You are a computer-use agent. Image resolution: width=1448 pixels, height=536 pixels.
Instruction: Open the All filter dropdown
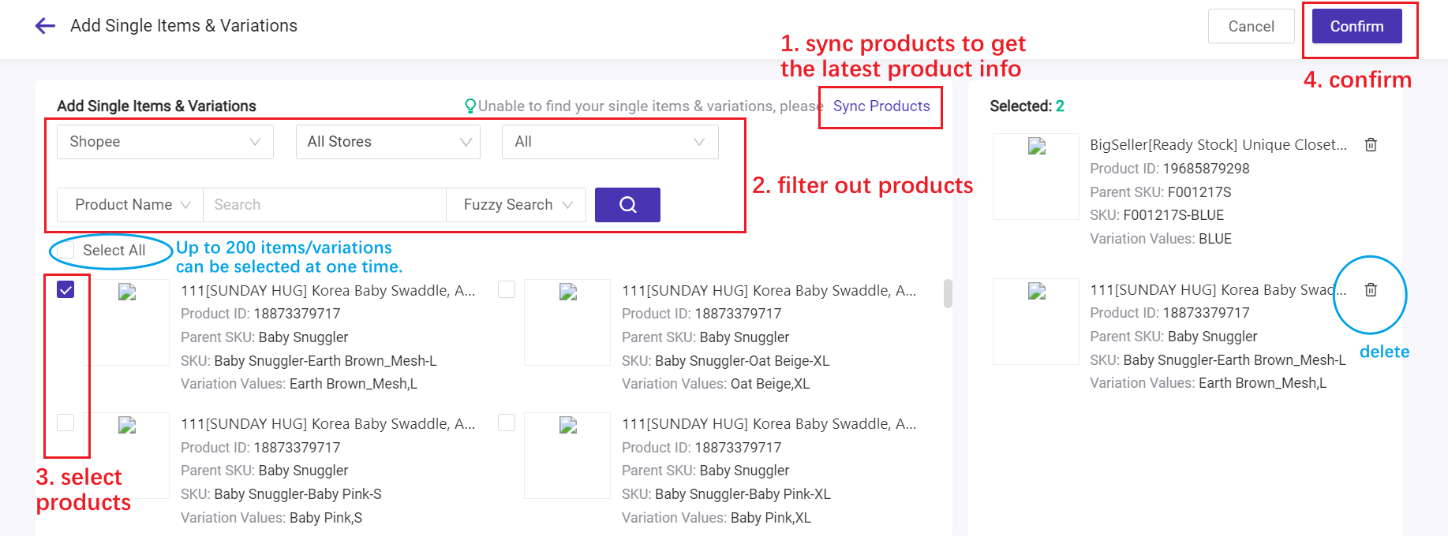pyautogui.click(x=610, y=142)
